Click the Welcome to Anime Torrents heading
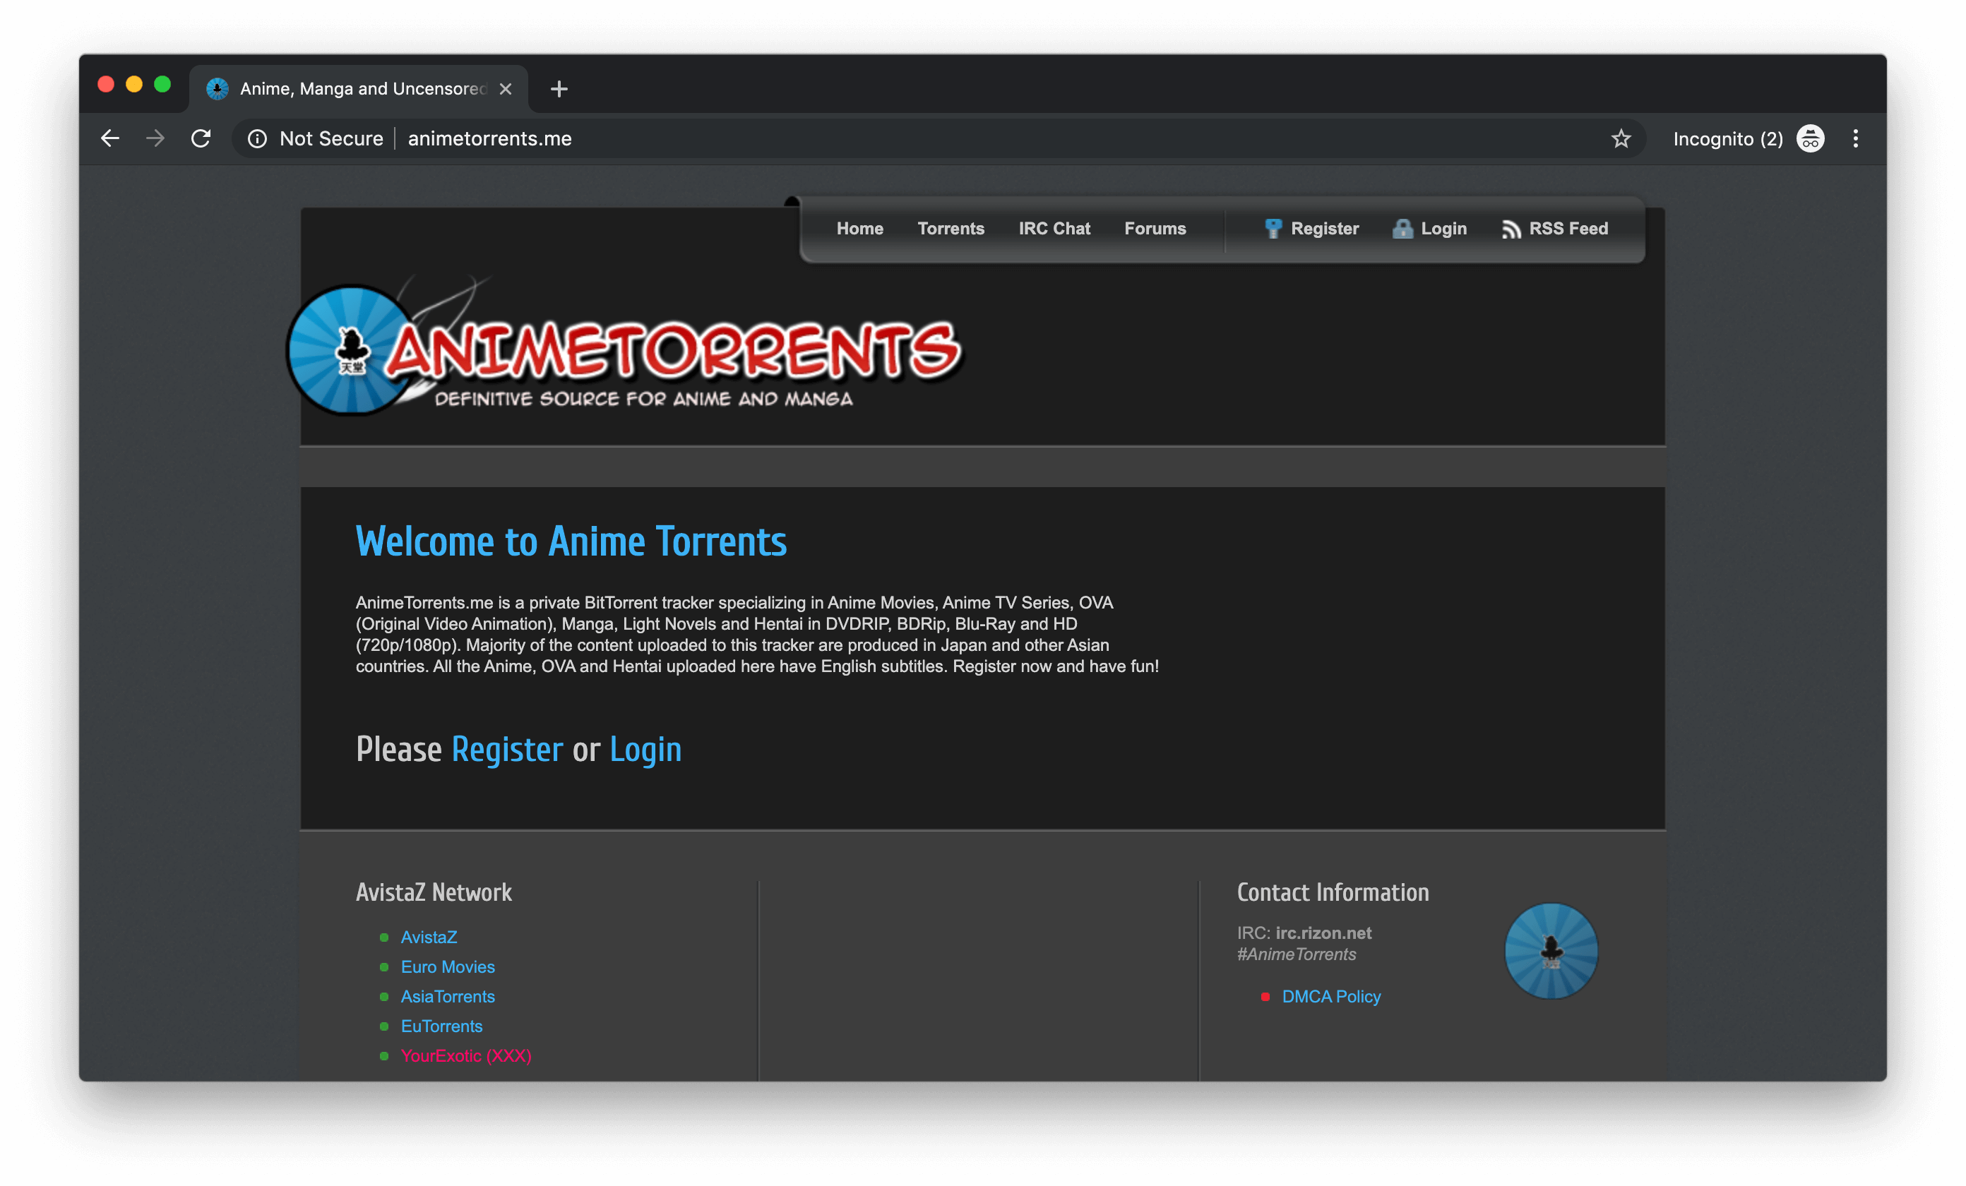 [571, 541]
